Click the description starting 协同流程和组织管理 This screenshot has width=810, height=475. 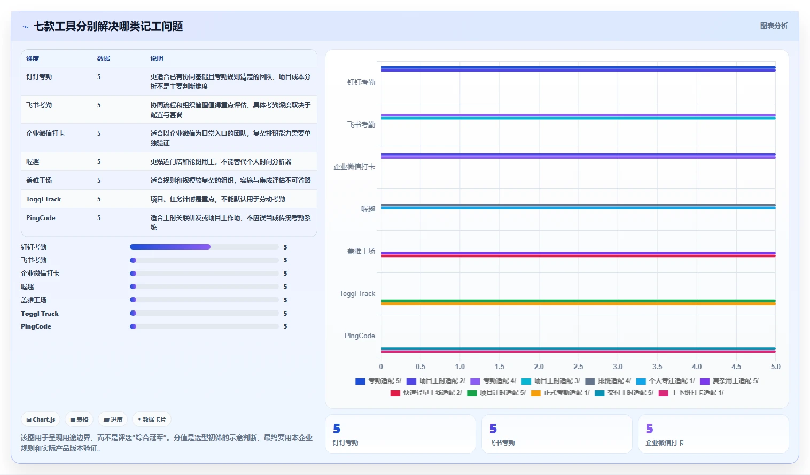[x=230, y=110]
